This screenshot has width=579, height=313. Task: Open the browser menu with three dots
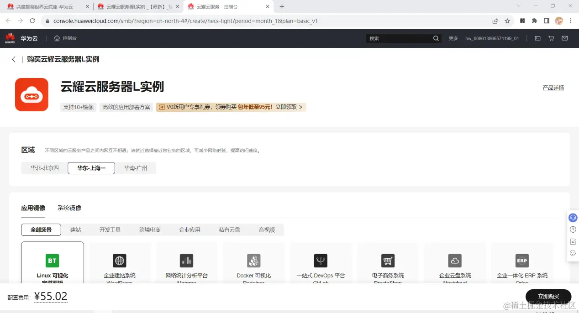tap(571, 21)
